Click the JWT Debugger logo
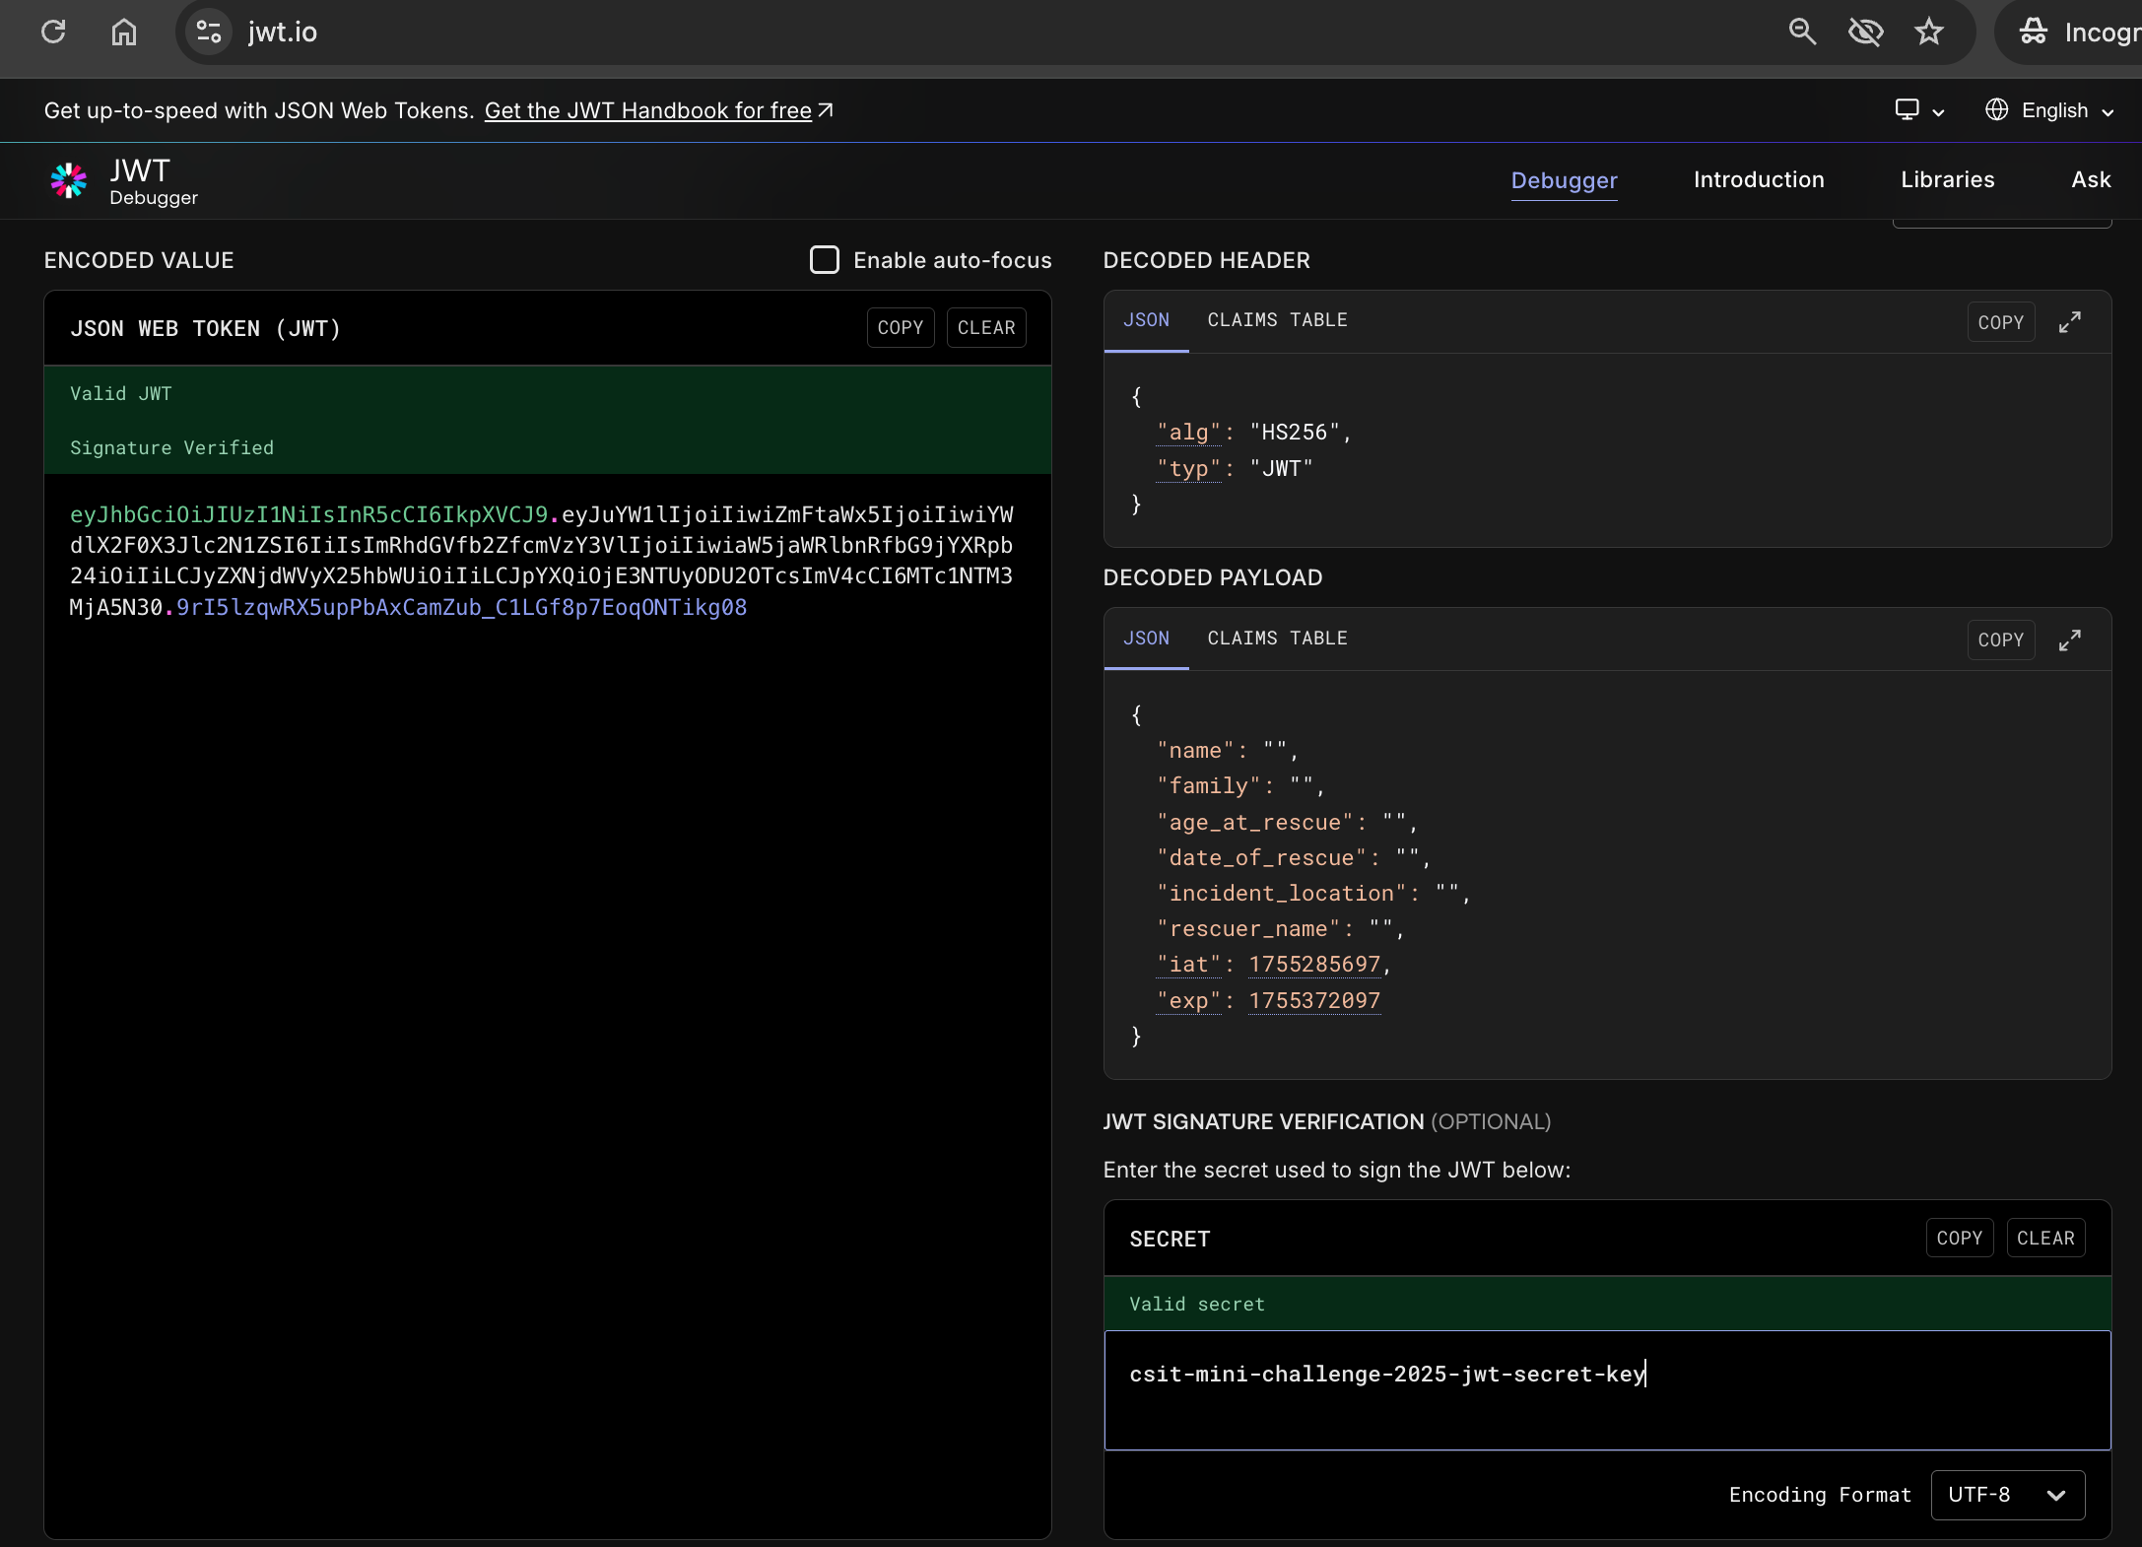The image size is (2142, 1547). [x=124, y=181]
